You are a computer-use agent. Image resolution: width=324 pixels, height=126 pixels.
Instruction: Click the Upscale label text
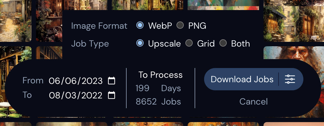tap(164, 43)
